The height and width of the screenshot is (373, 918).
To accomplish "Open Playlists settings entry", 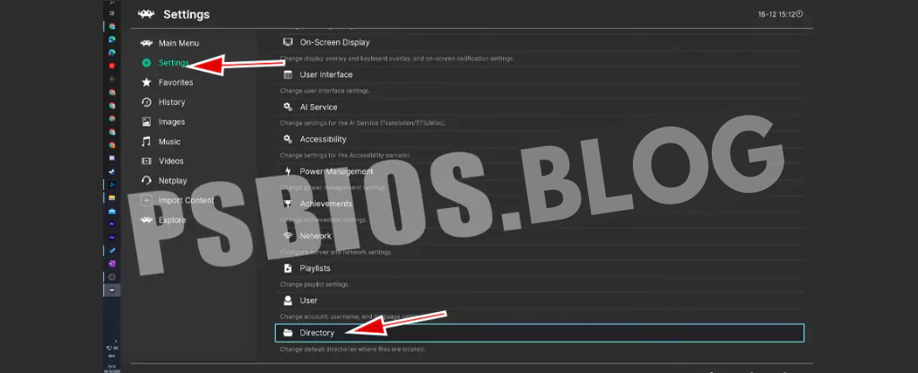I will tap(315, 268).
